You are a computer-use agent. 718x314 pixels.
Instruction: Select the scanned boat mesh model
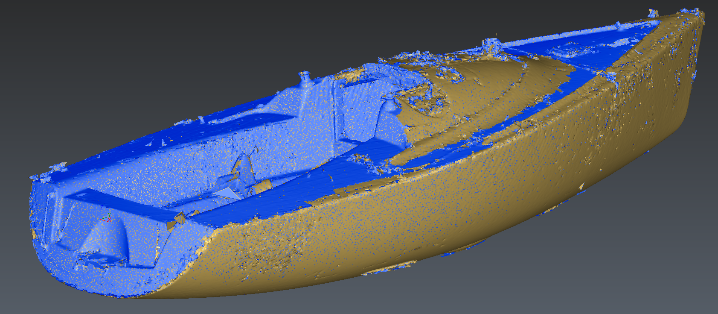click(x=367, y=154)
